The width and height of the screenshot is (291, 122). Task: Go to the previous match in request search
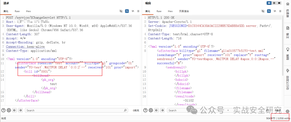15,110
